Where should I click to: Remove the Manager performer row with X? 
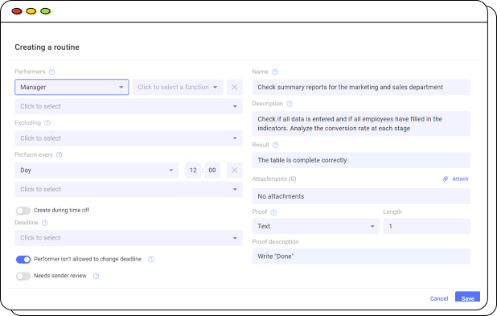pos(235,87)
